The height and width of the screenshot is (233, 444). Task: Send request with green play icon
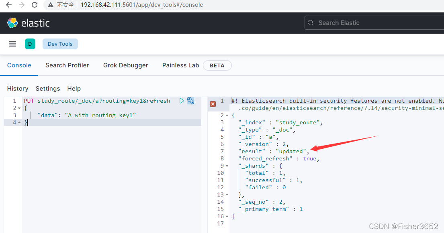(182, 101)
